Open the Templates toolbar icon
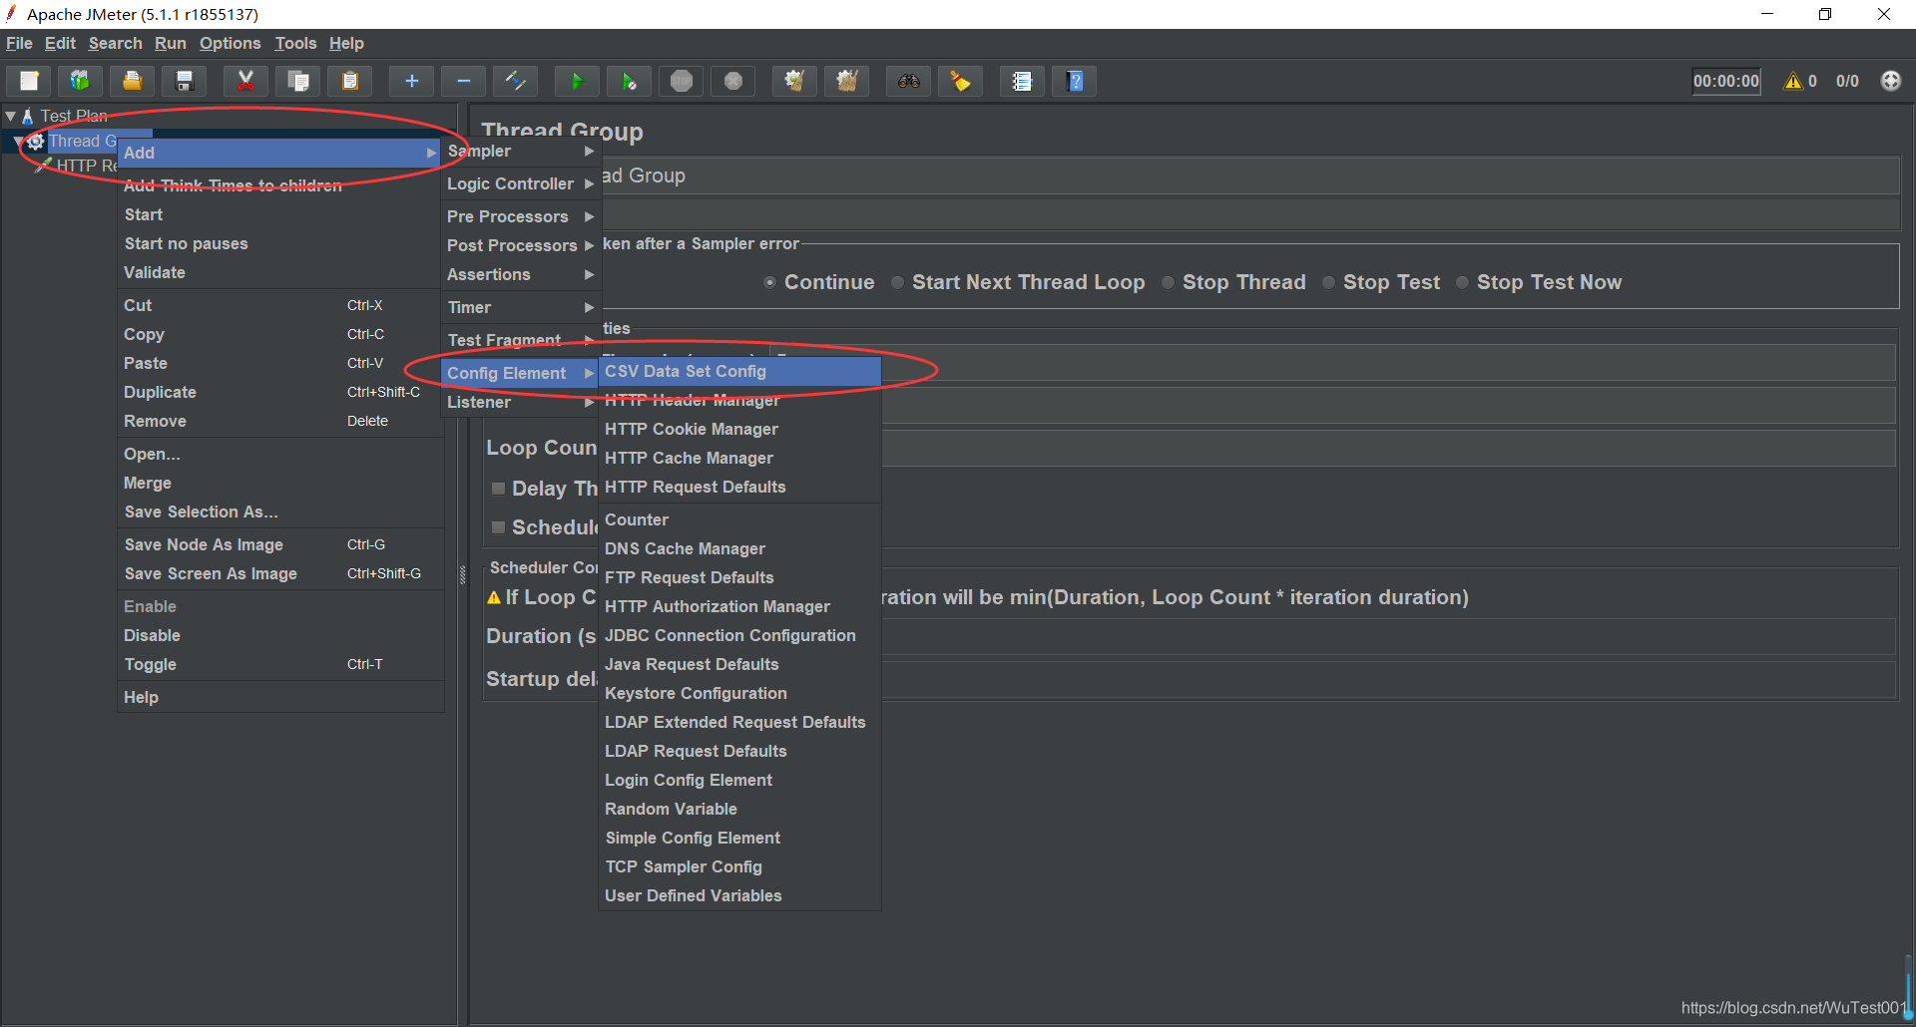Image resolution: width=1916 pixels, height=1027 pixels. point(80,81)
